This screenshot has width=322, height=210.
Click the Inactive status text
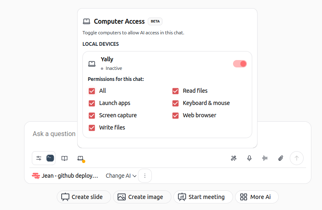tap(114, 68)
